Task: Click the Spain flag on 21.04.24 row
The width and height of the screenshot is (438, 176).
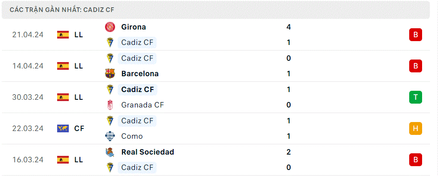Action: coord(63,35)
